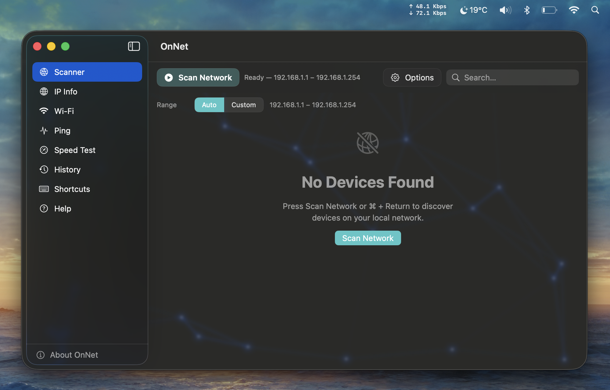This screenshot has height=390, width=610.
Task: Open Wi-Fi menu bar icon
Action: (574, 10)
